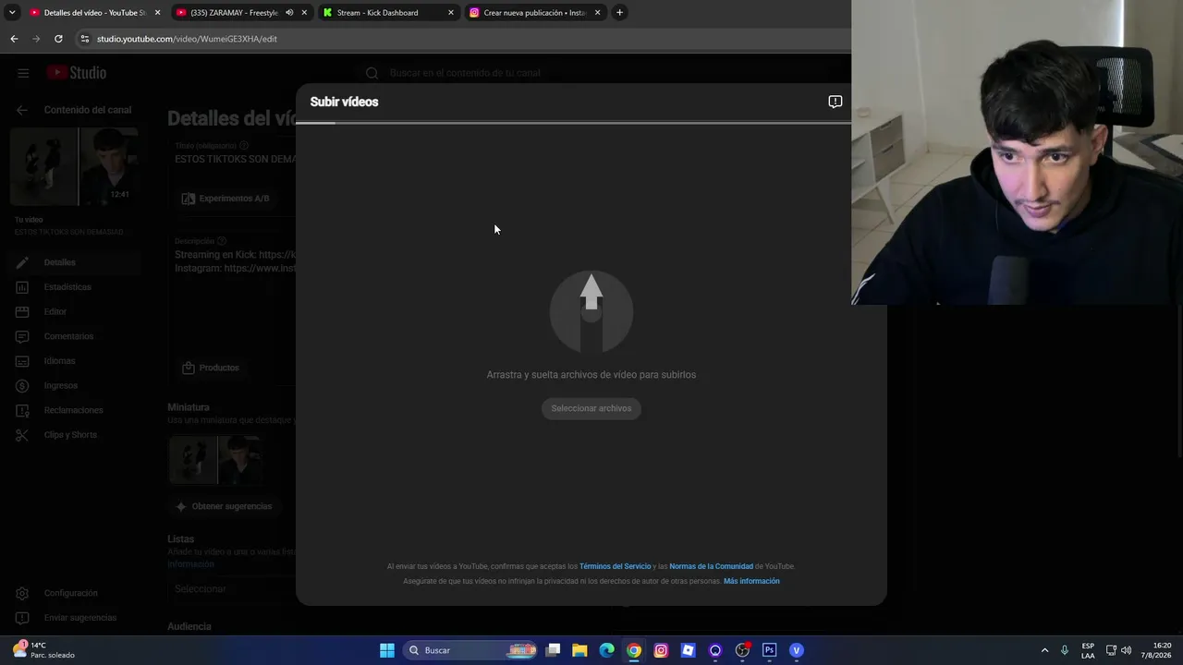Click the Seleccionar archivos button
Screen dimensions: 1183x665
coord(591,408)
